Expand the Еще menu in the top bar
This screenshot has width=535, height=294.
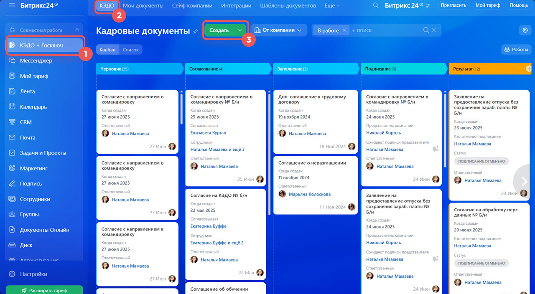pos(332,6)
